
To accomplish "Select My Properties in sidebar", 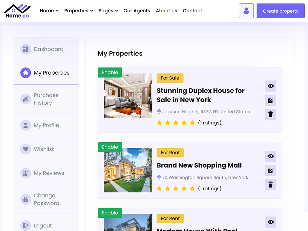I will (46, 73).
